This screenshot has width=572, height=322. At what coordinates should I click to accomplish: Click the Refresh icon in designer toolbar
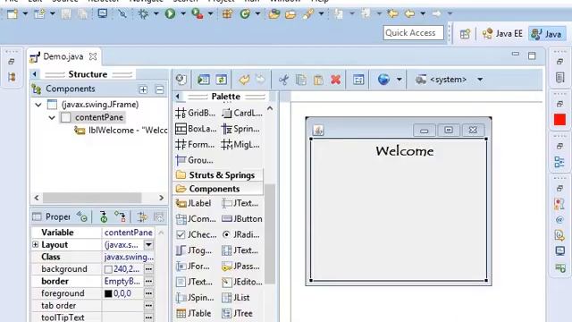point(221,80)
